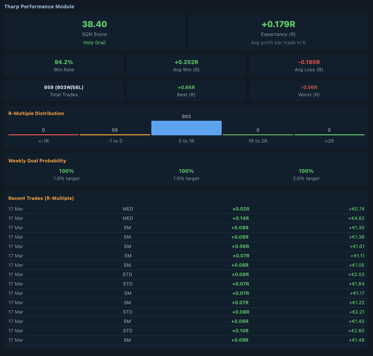Click the Win Rate 94.2% stat card
This screenshot has width=373, height=356.
tap(64, 65)
